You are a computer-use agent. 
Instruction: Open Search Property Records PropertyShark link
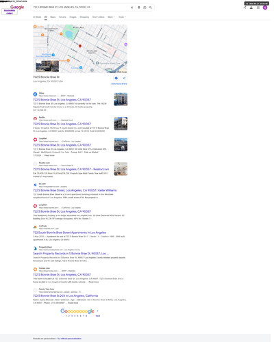click(71, 253)
